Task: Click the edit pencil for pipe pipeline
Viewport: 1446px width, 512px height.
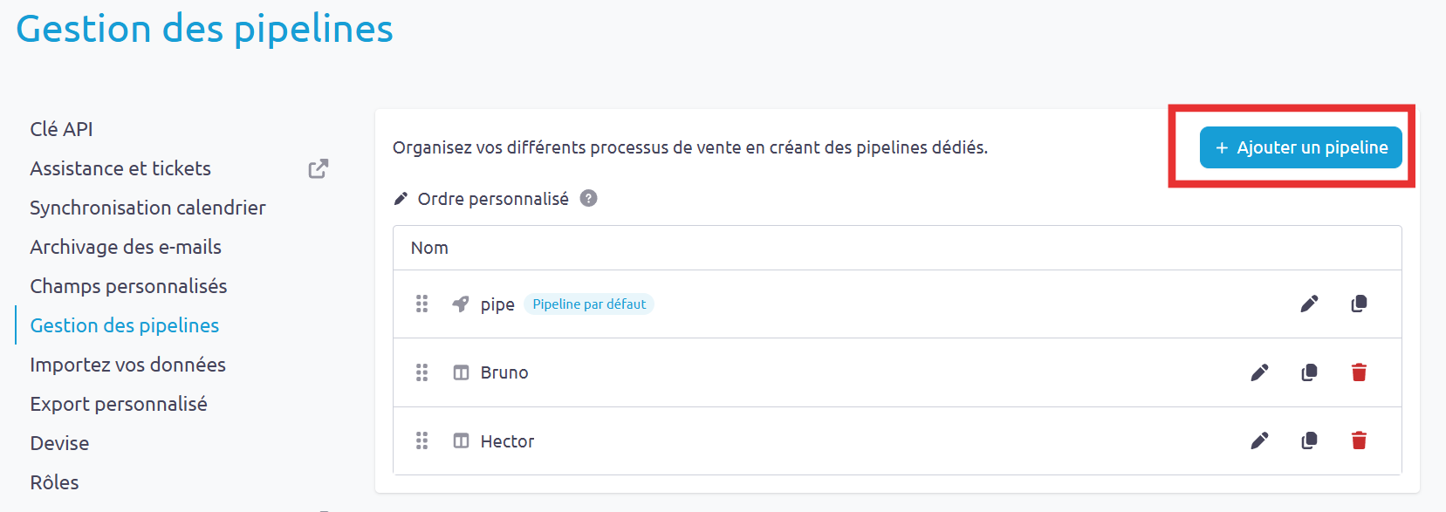Action: click(1309, 304)
